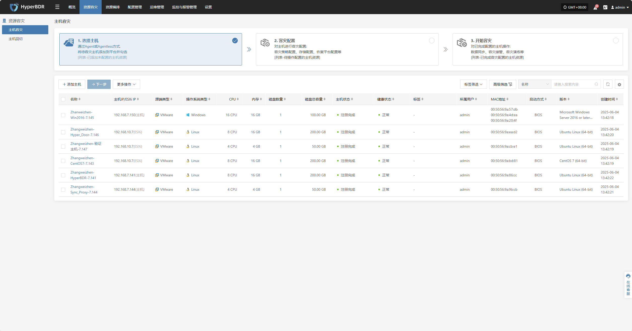Click the HyperBDR shield logo

(14, 7)
